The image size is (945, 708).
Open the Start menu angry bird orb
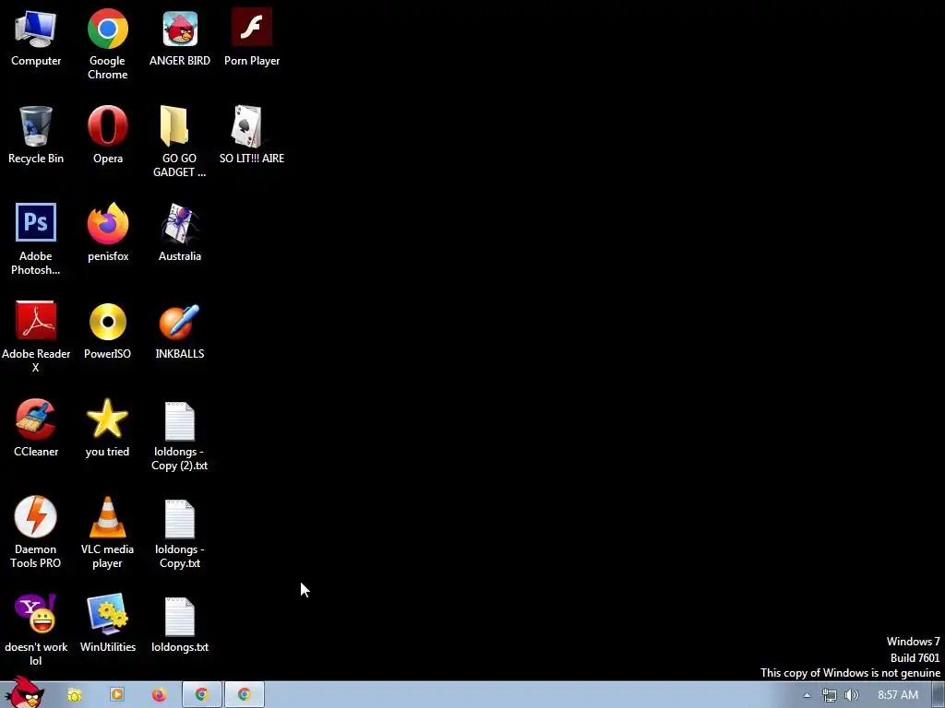(x=24, y=693)
